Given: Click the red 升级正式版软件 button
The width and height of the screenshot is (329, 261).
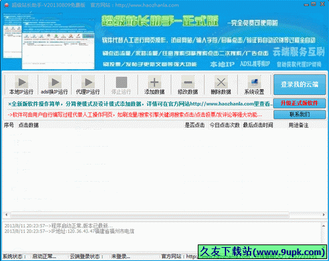Looking at the screenshot, I should click(x=299, y=103).
